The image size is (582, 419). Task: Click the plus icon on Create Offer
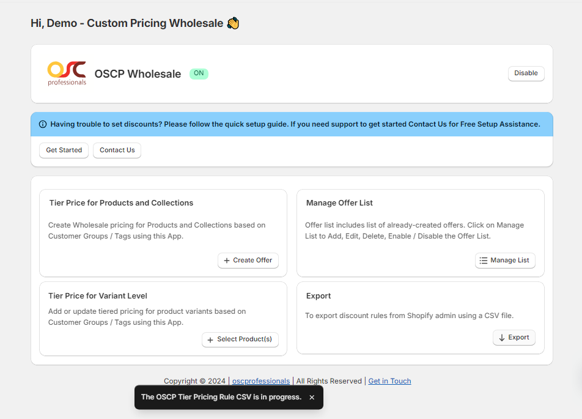coord(227,261)
